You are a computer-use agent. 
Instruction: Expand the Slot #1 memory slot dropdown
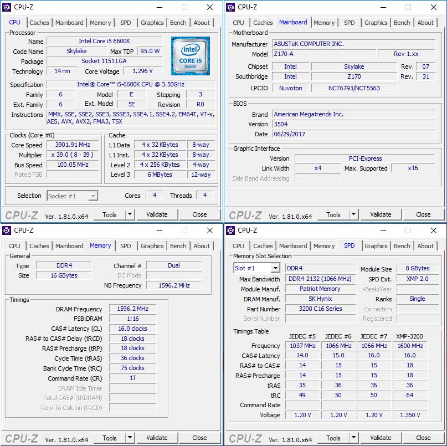point(275,268)
